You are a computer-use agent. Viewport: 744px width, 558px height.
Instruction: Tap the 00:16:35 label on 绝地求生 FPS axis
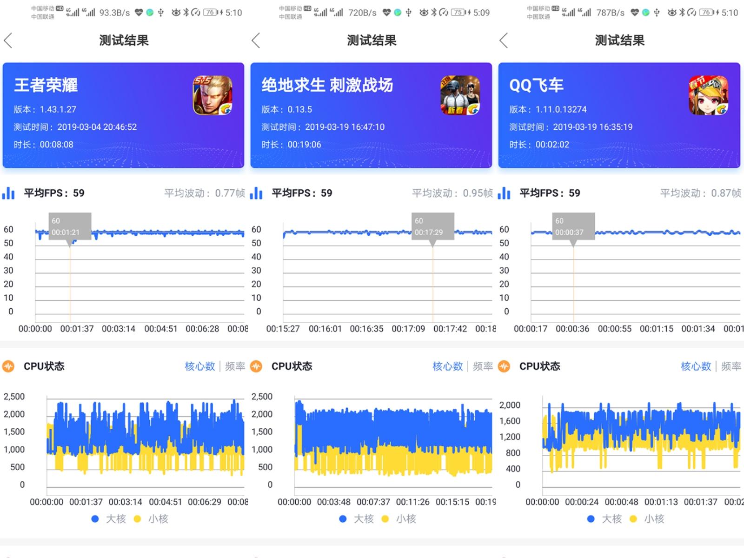click(367, 329)
